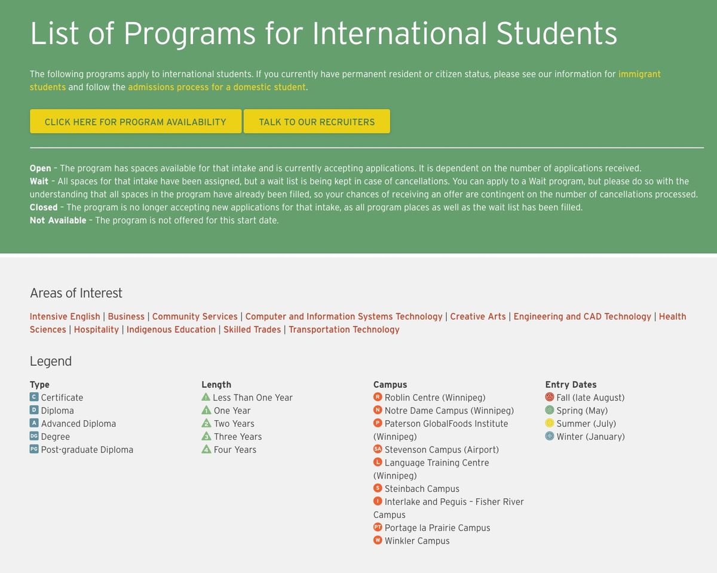Jump to Intensive English area
Screen dimensions: 717x573
(65, 316)
